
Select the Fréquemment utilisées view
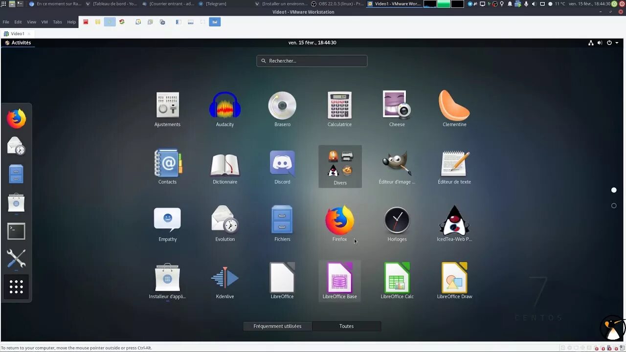(277, 326)
